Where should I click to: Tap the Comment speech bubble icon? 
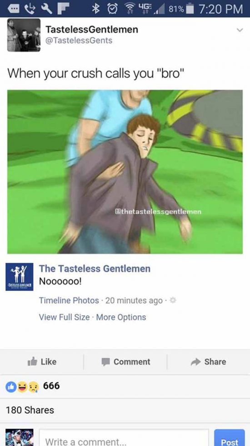tap(106, 362)
